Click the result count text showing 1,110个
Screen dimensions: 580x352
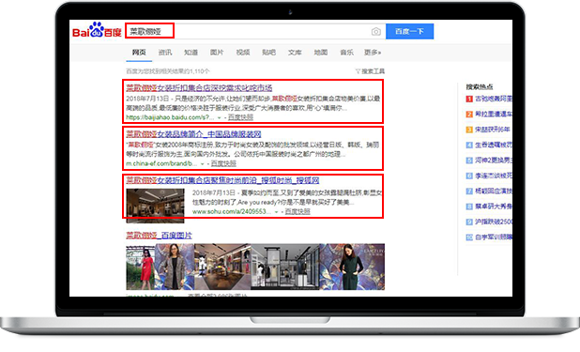point(168,71)
